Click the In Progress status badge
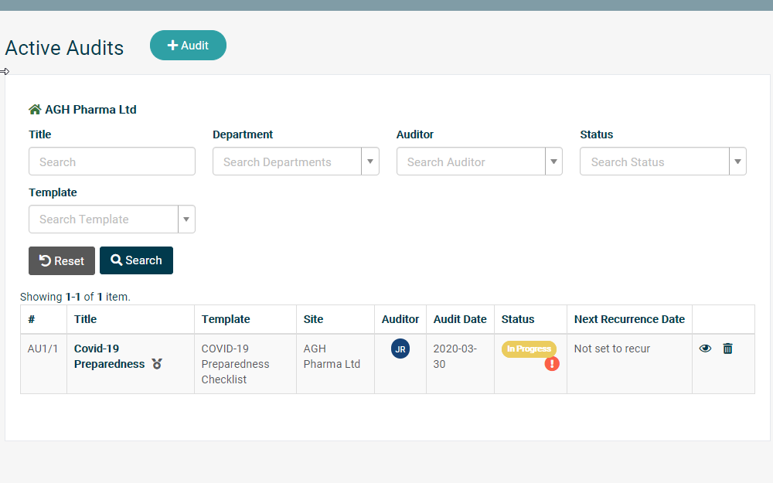 [x=529, y=349]
